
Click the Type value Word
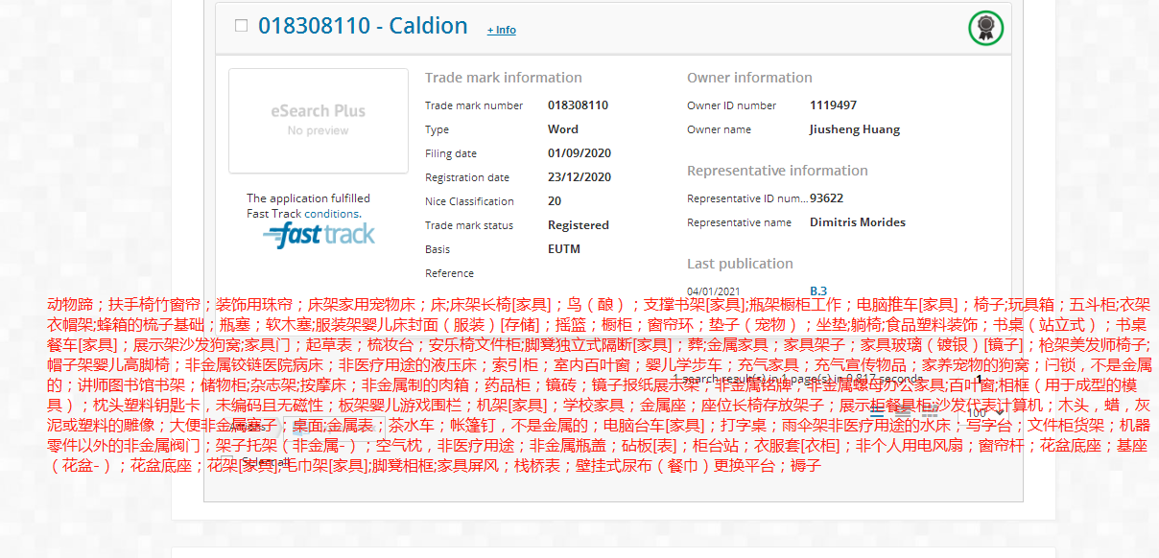click(x=563, y=129)
